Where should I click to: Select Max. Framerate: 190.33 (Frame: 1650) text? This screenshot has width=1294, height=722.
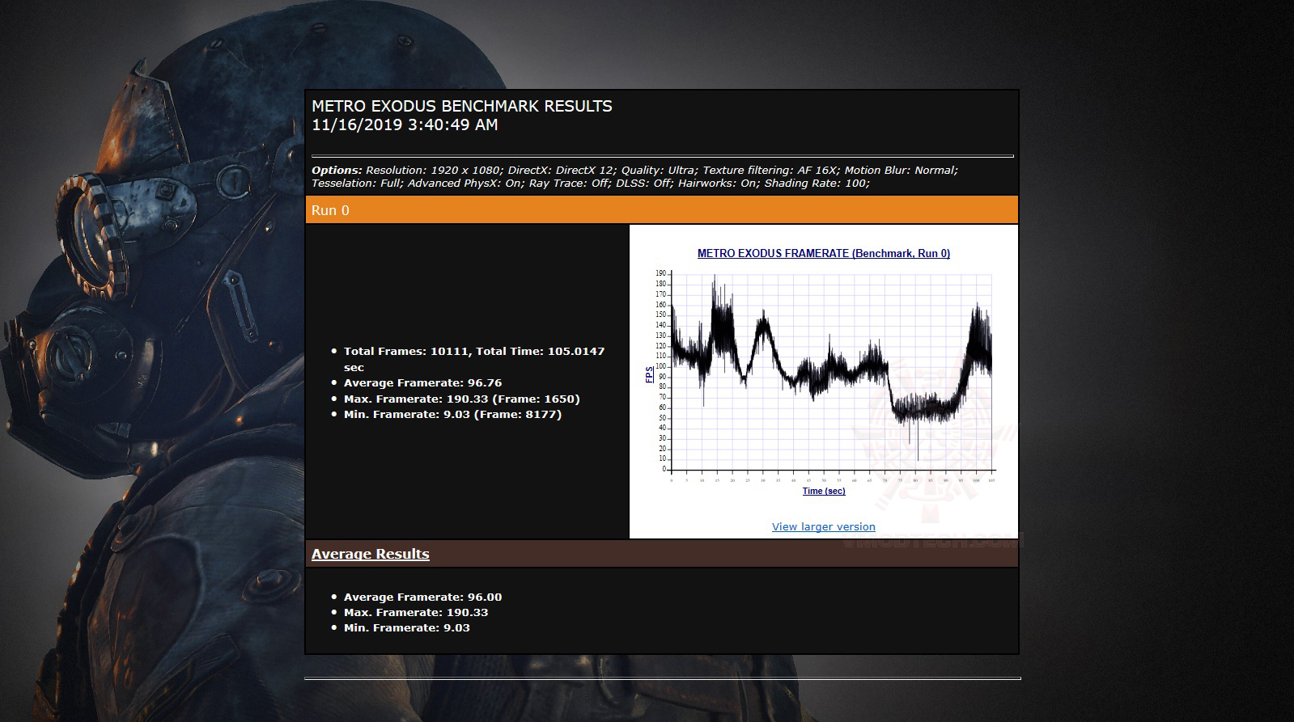pos(462,399)
